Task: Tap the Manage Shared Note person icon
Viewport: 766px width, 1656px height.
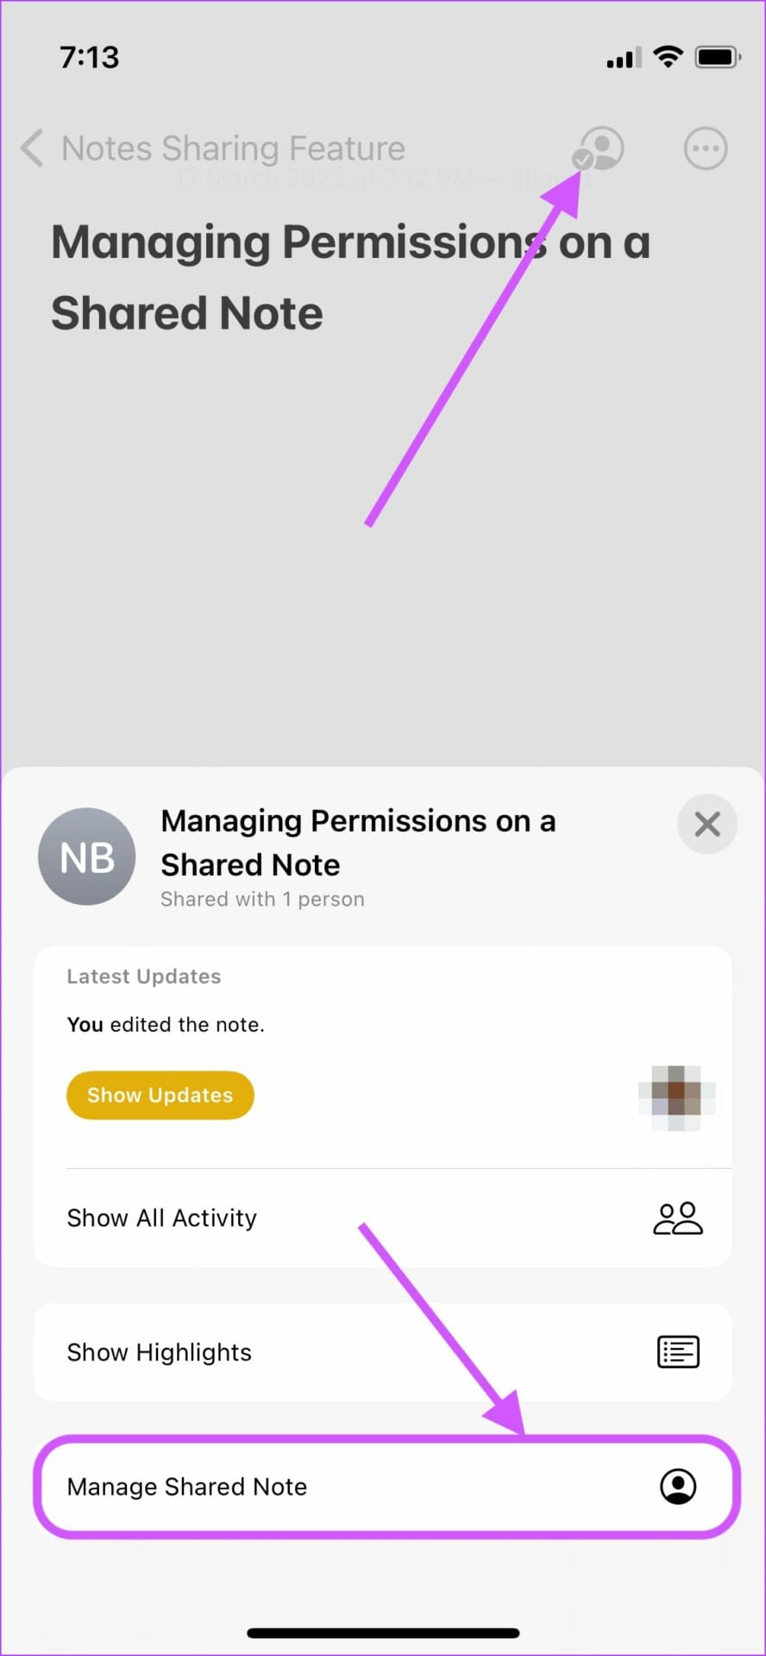Action: [678, 1486]
